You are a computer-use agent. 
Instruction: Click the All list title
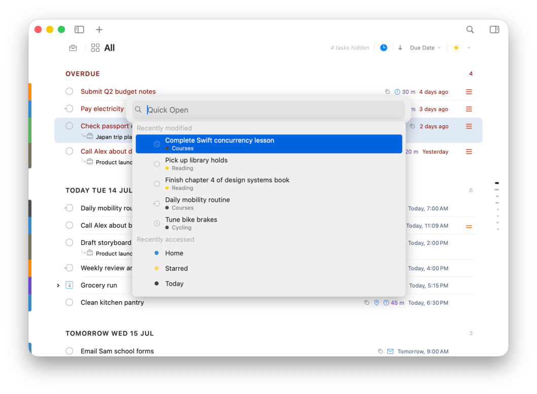[x=109, y=48]
